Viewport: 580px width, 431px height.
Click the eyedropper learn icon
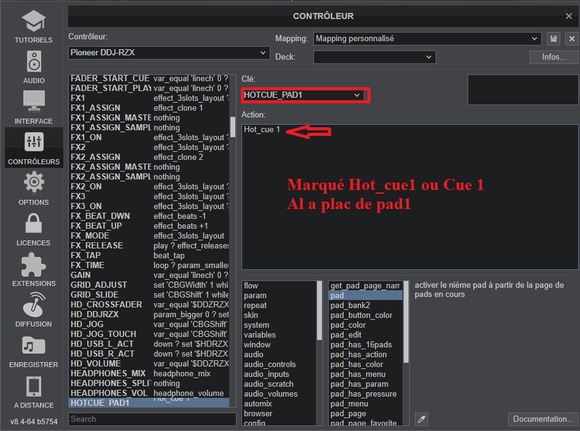[x=421, y=419]
